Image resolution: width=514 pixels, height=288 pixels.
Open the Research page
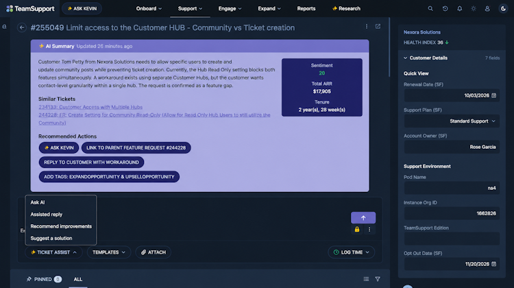(x=346, y=8)
